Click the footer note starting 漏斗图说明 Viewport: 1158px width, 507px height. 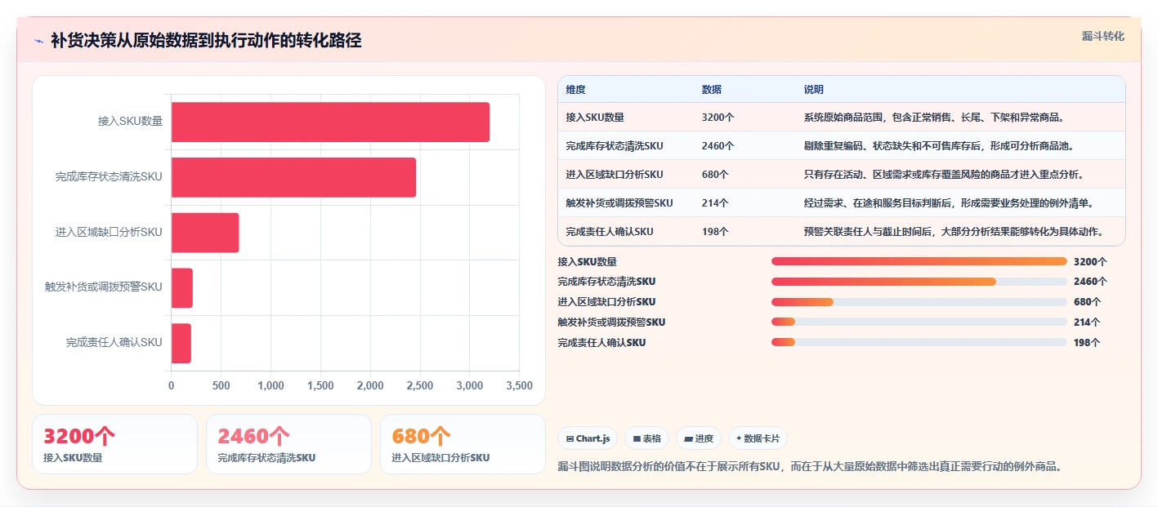810,466
